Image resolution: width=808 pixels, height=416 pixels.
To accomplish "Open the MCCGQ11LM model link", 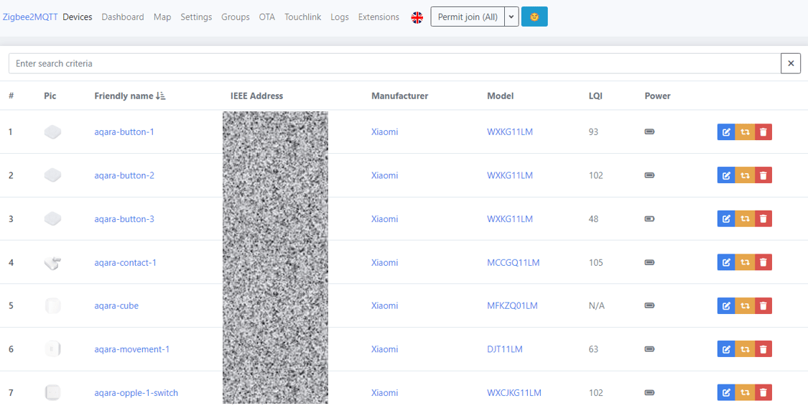I will coord(513,263).
